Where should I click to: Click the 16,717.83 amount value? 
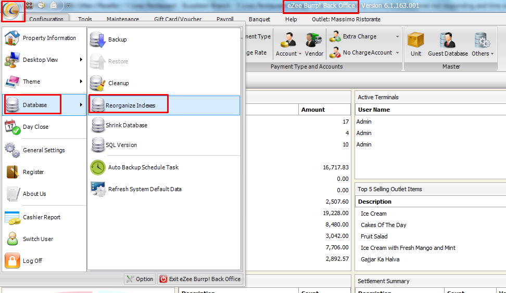point(336,167)
